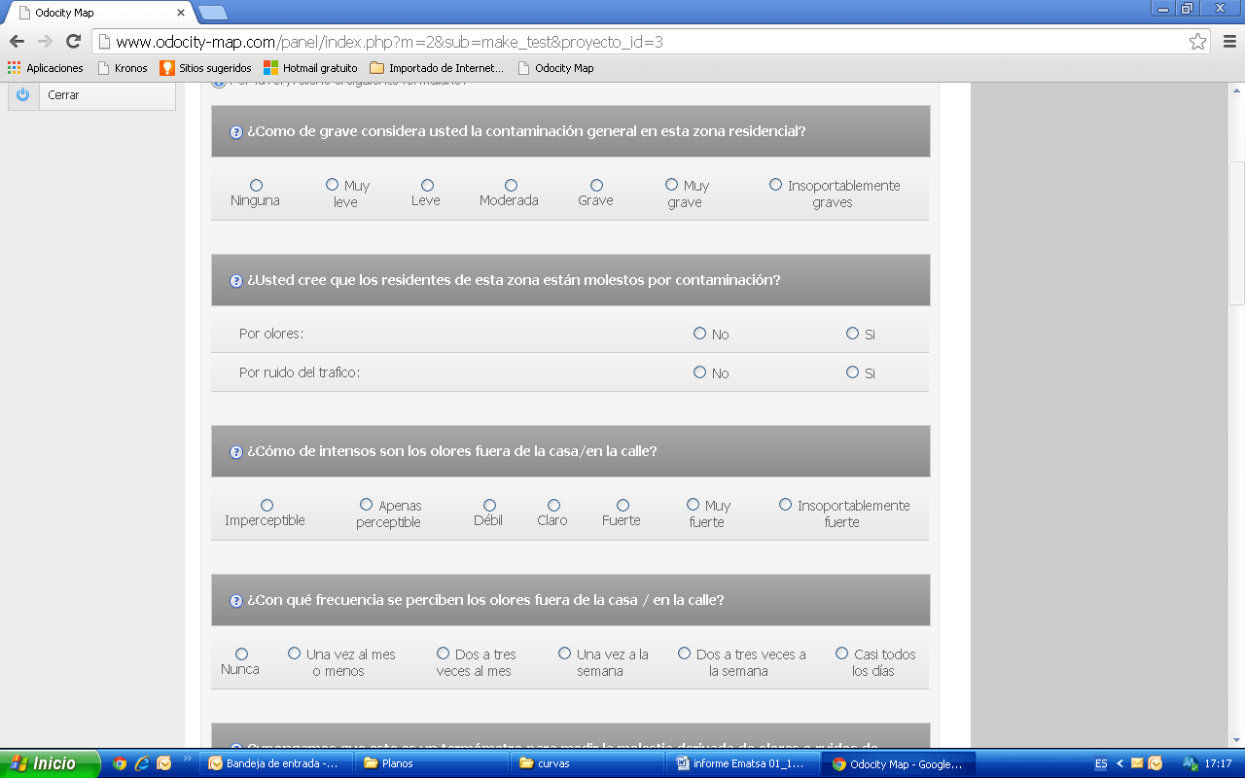The image size is (1245, 778).
Task: Click the page vertical scrollbar thumb
Action: pyautogui.click(x=1236, y=233)
